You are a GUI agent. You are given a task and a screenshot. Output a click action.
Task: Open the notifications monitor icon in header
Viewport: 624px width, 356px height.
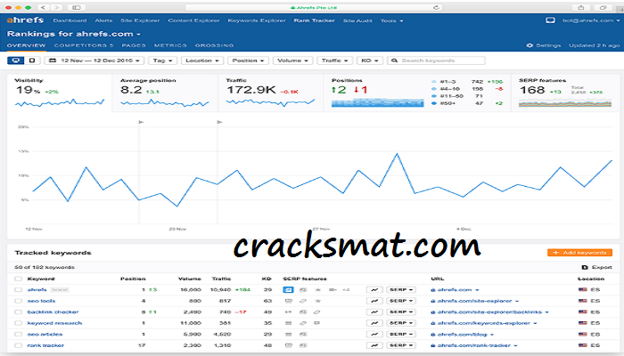550,20
